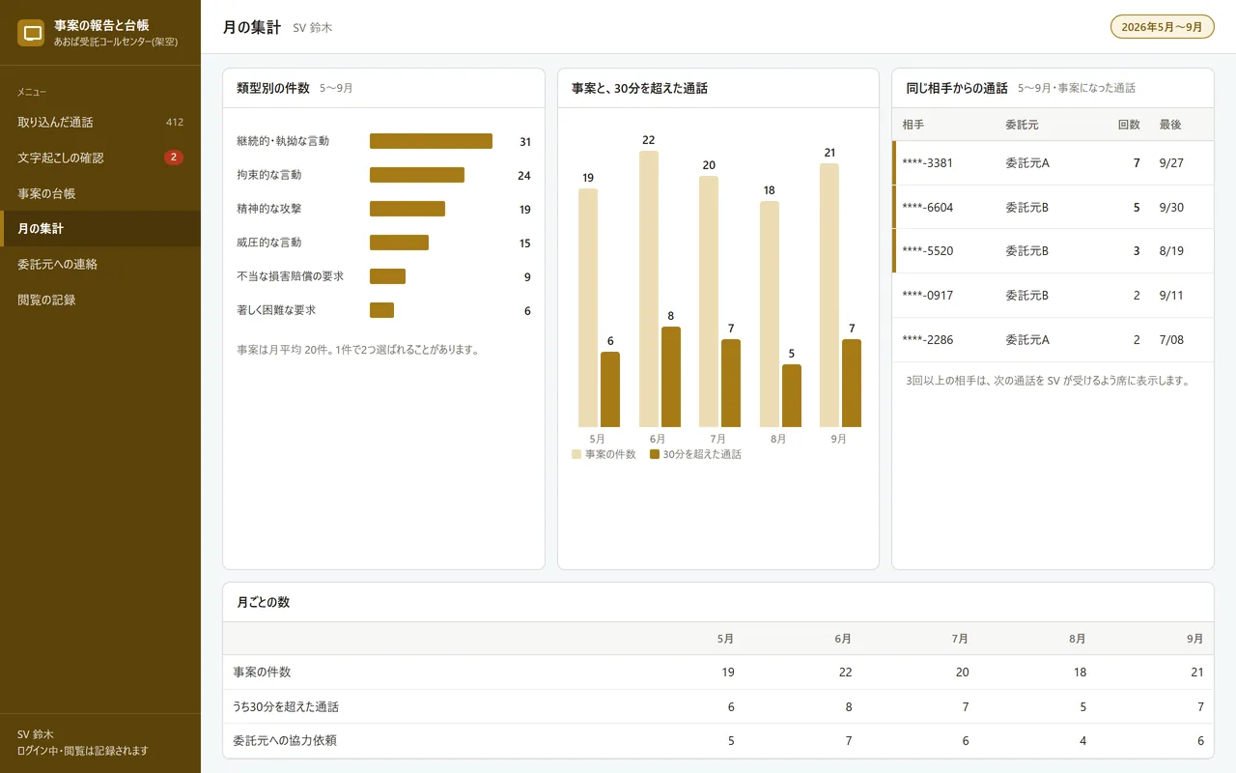Click the 6月 case-count bar labeled 22
This screenshot has width=1236, height=773.
tap(649, 289)
